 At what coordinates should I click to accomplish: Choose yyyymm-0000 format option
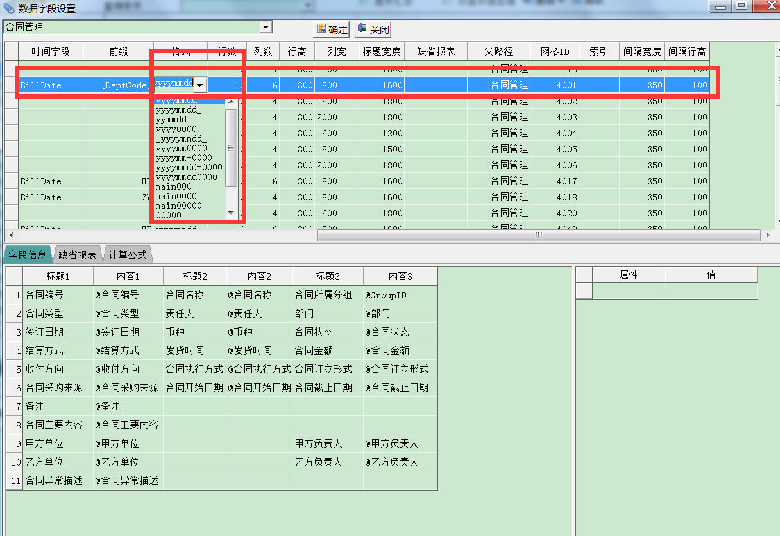(183, 158)
